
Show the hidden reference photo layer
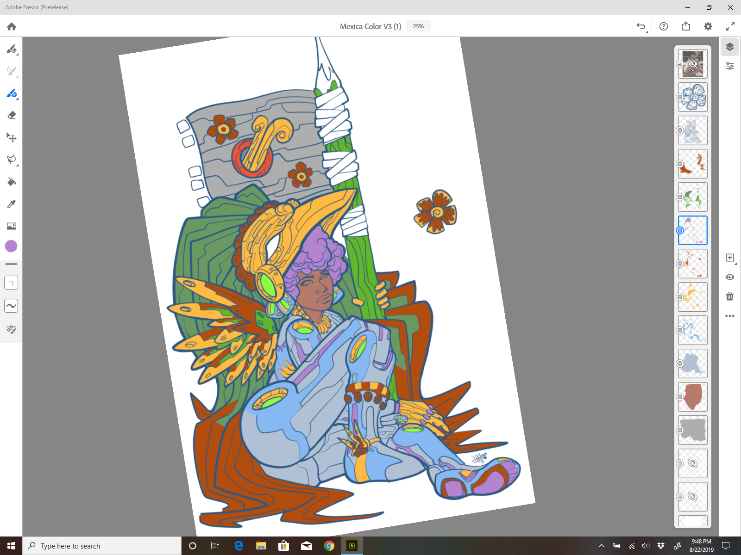click(x=693, y=64)
